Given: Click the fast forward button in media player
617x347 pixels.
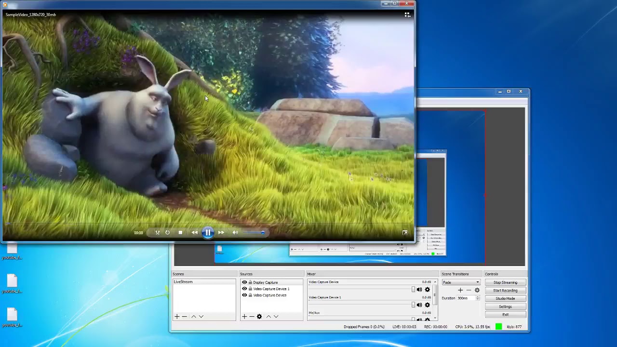Looking at the screenshot, I should tap(221, 232).
